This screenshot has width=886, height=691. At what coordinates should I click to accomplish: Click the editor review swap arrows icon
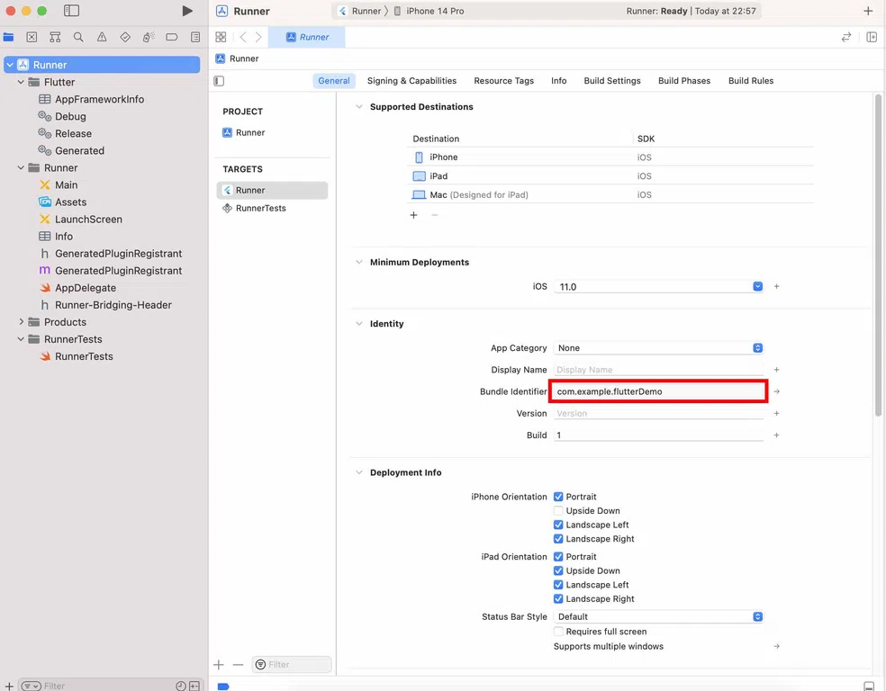[x=845, y=37]
